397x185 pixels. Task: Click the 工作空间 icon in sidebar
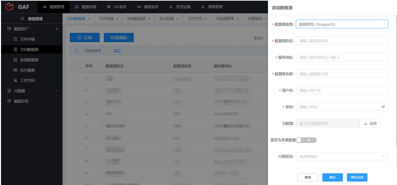[x=15, y=80]
